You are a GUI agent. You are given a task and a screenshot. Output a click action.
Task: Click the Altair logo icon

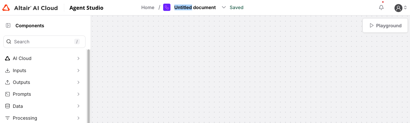pos(6,8)
